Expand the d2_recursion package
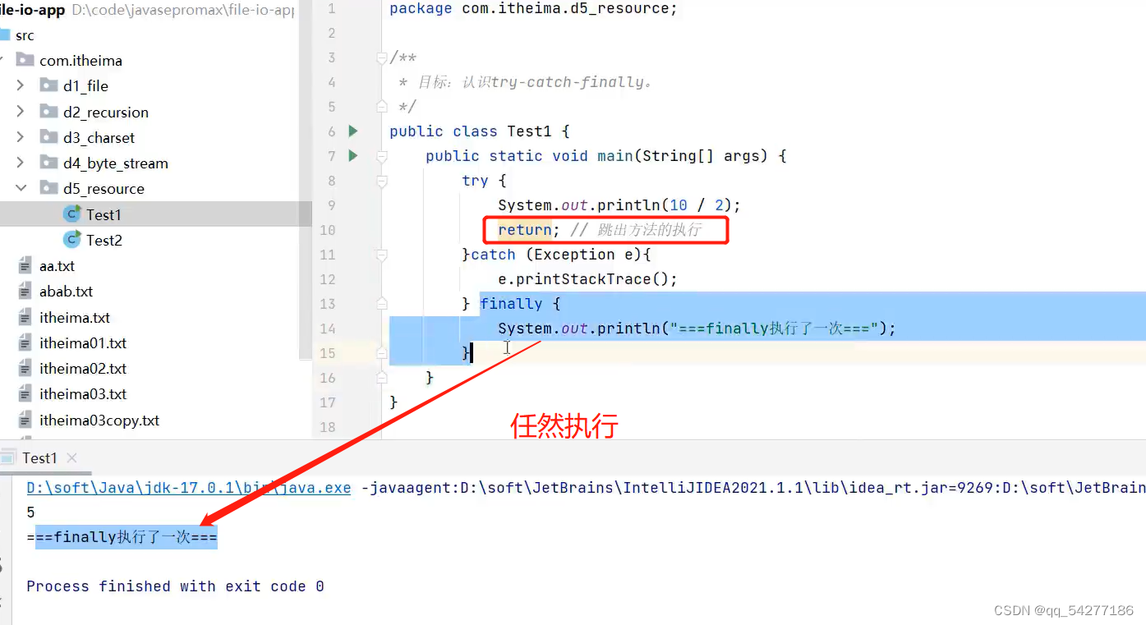 pos(21,112)
